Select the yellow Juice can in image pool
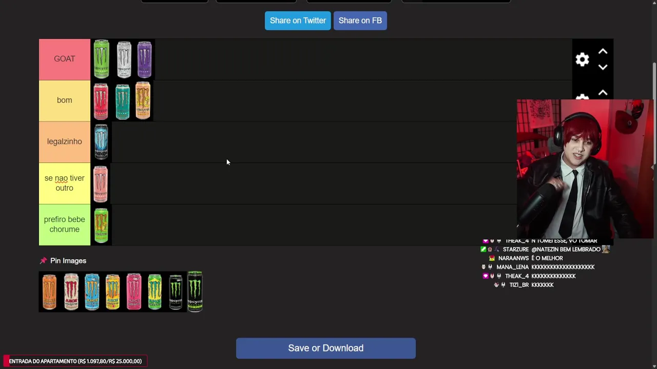The image size is (657, 369). [112, 292]
